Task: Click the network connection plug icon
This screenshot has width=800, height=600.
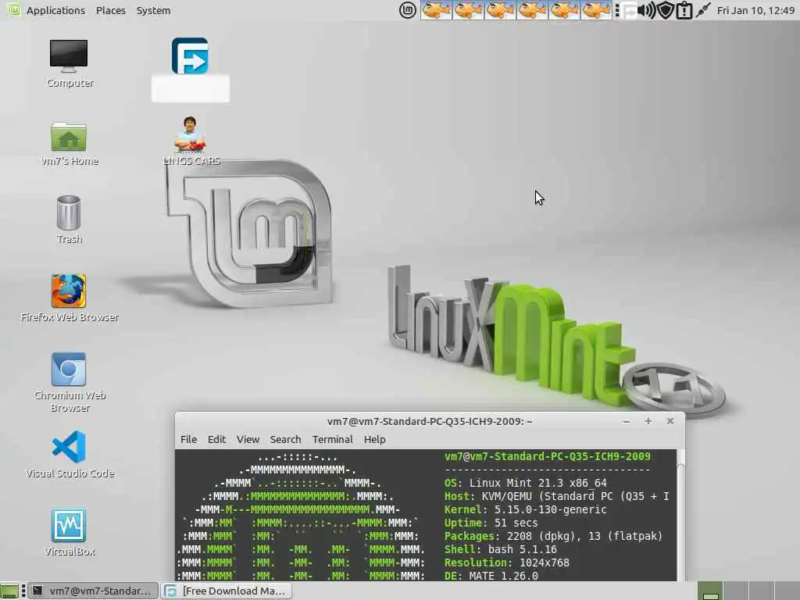Action: 702,10
